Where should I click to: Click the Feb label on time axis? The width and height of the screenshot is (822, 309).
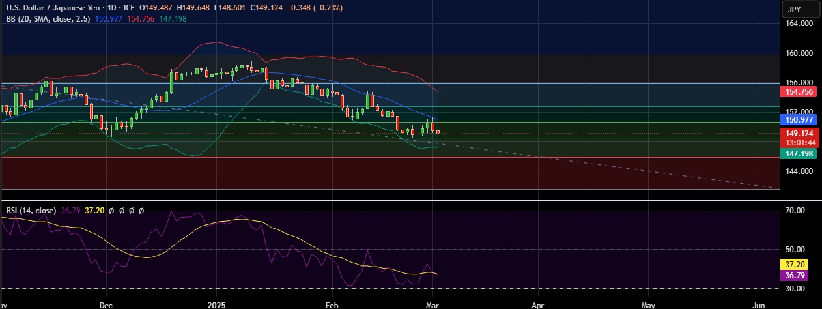(x=332, y=304)
